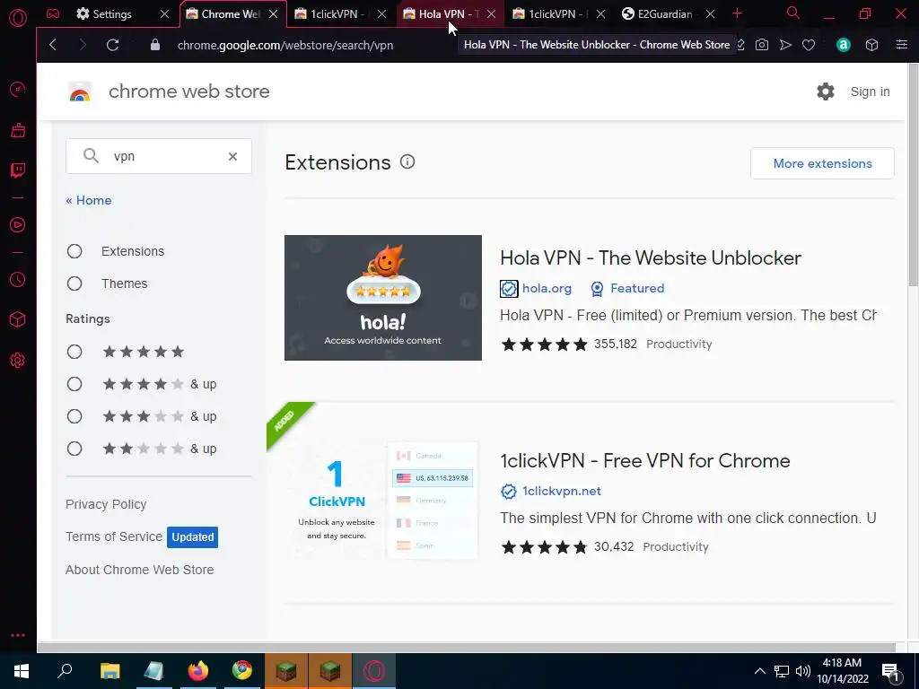Open Firefox from the taskbar
919x689 pixels.
pos(198,671)
